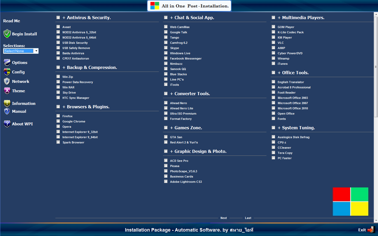The image size is (378, 236).
Task: Check the VLC checkbox
Action: [x=274, y=42]
